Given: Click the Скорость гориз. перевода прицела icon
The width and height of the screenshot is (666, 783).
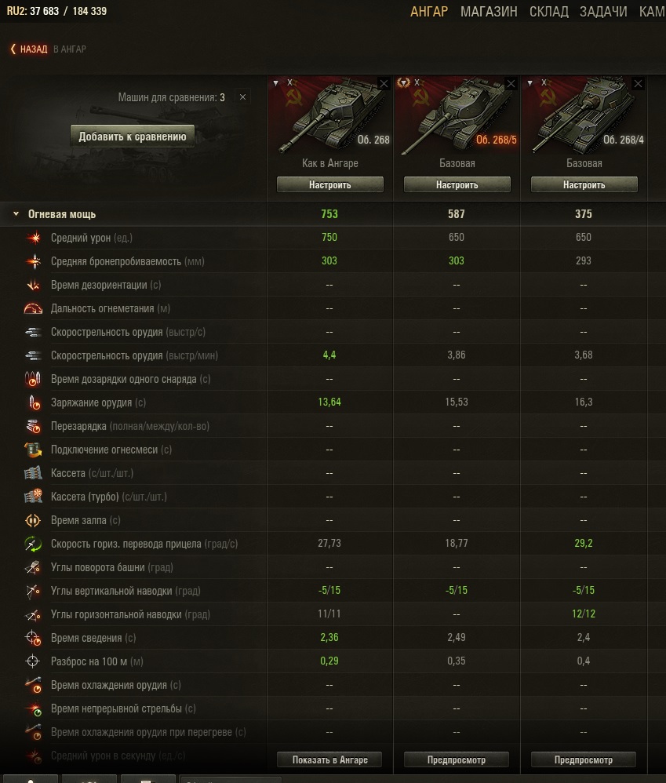Looking at the screenshot, I should [x=34, y=544].
